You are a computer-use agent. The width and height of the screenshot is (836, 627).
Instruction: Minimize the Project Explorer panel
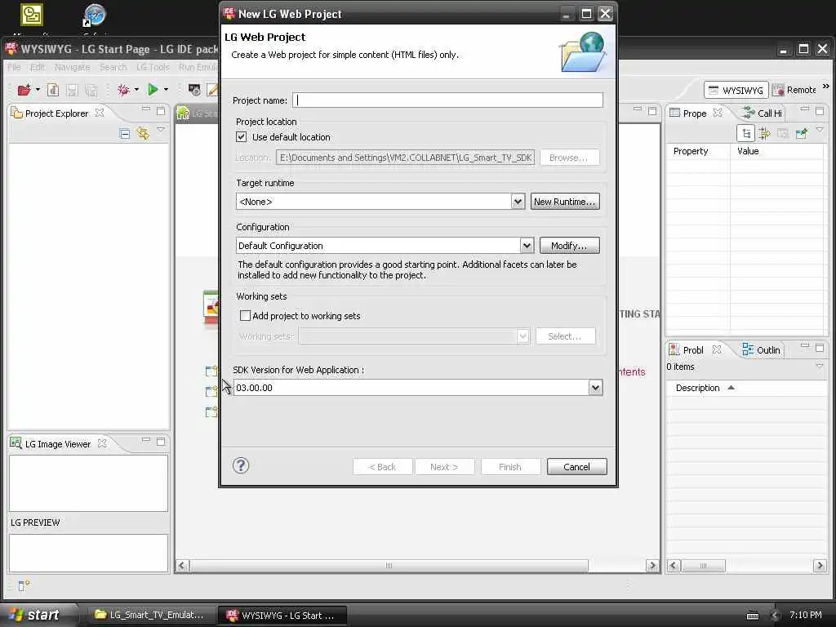pyautogui.click(x=145, y=109)
